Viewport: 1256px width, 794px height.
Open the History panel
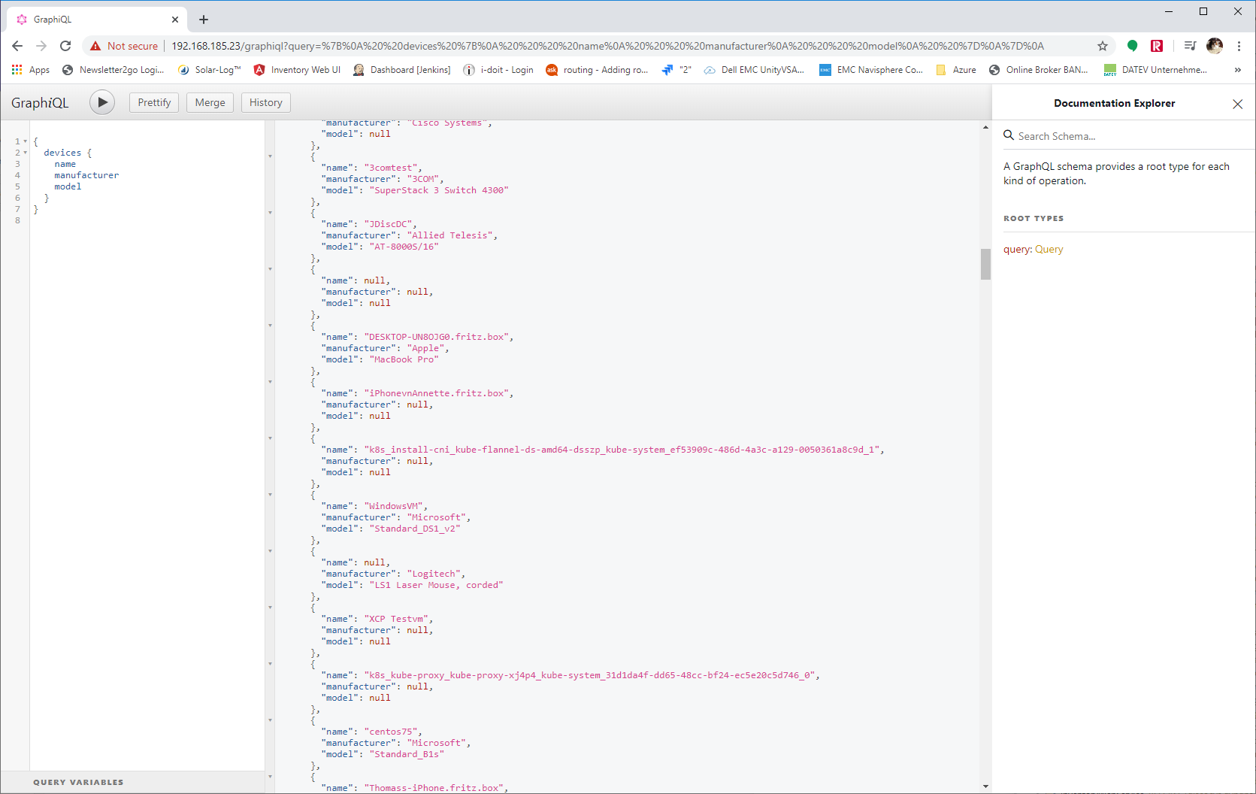[x=265, y=102]
